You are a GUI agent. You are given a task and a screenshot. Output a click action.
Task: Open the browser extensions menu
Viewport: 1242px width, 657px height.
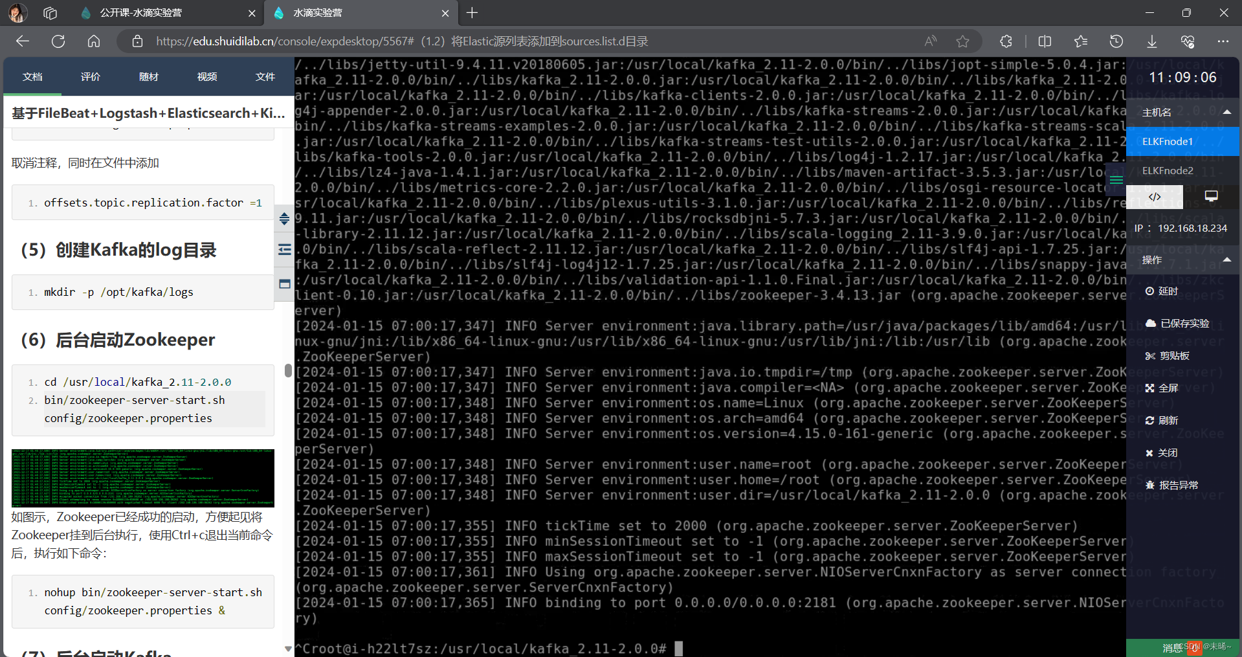pos(1006,41)
